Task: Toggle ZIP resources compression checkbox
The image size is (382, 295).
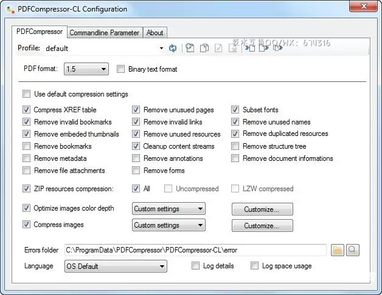Action: point(26,189)
